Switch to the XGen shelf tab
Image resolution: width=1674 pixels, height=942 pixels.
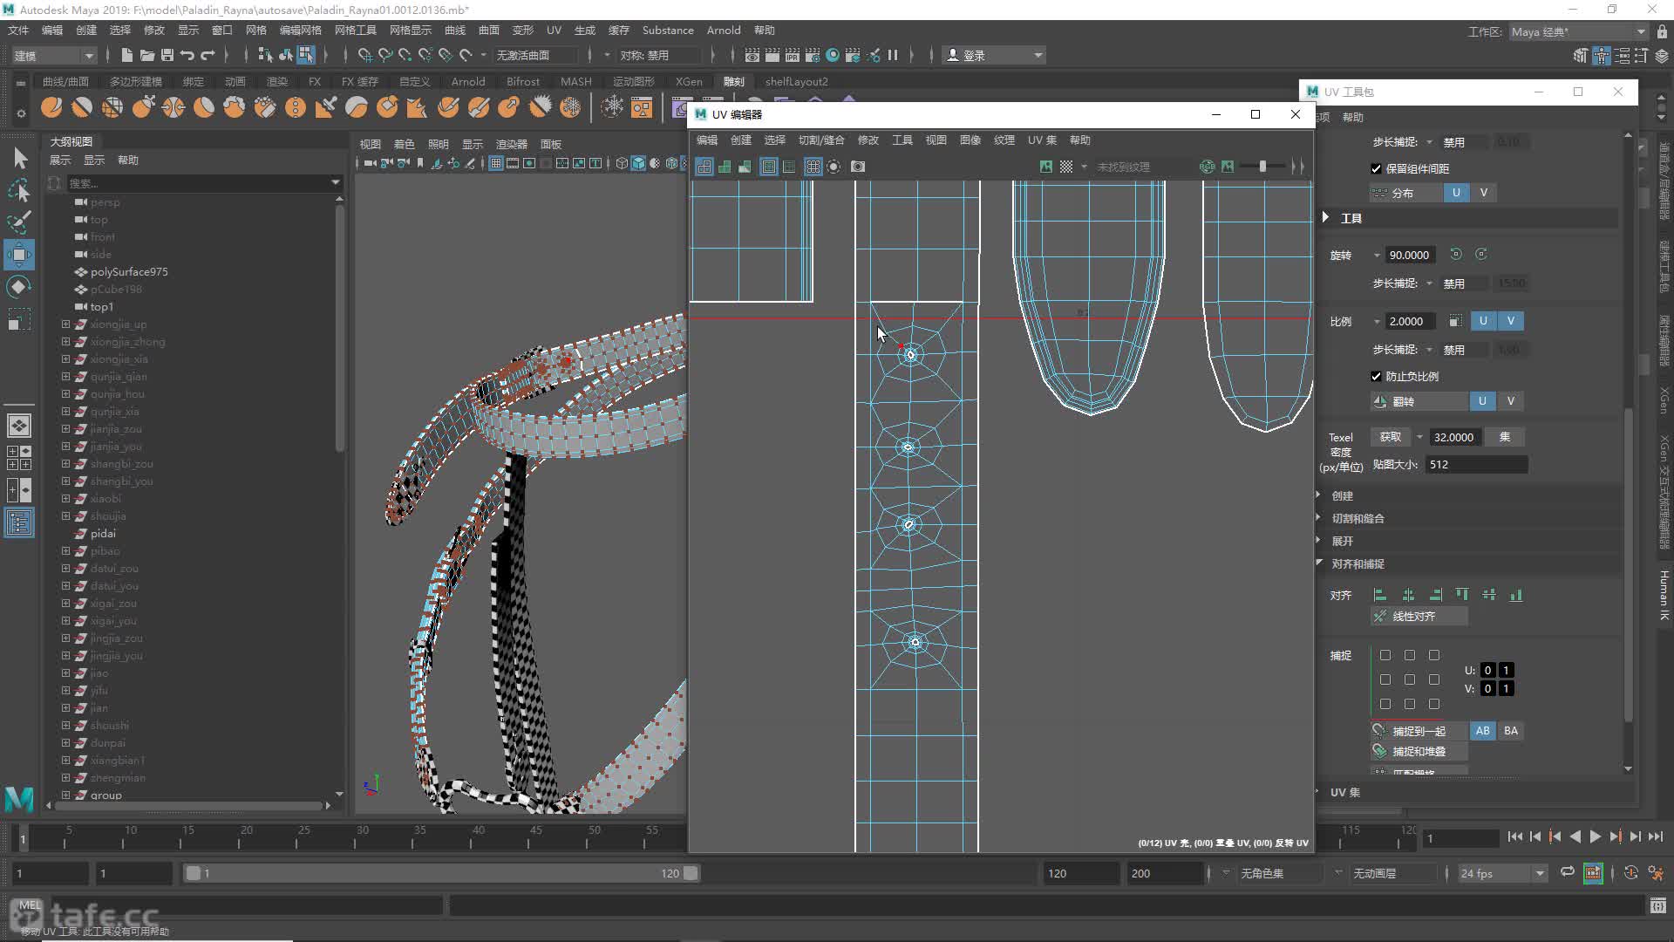pyautogui.click(x=689, y=81)
